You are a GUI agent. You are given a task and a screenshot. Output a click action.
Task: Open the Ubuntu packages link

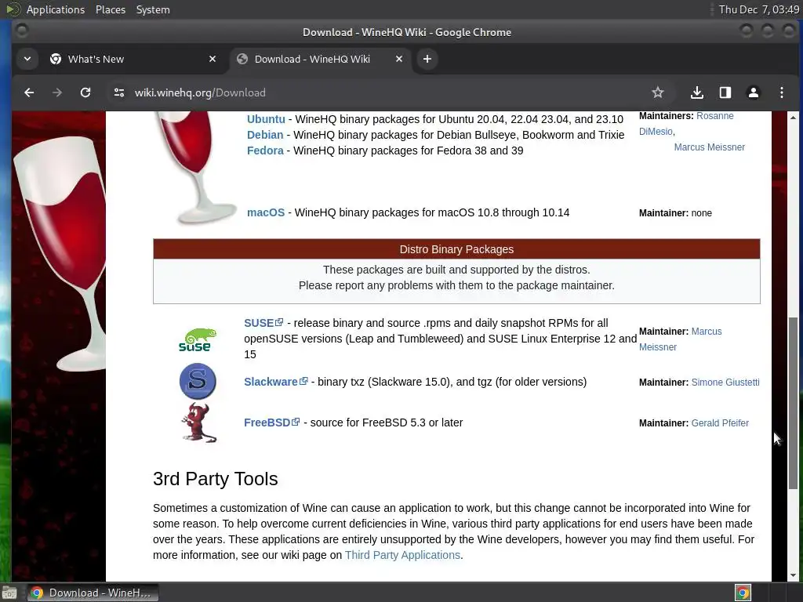tap(266, 119)
